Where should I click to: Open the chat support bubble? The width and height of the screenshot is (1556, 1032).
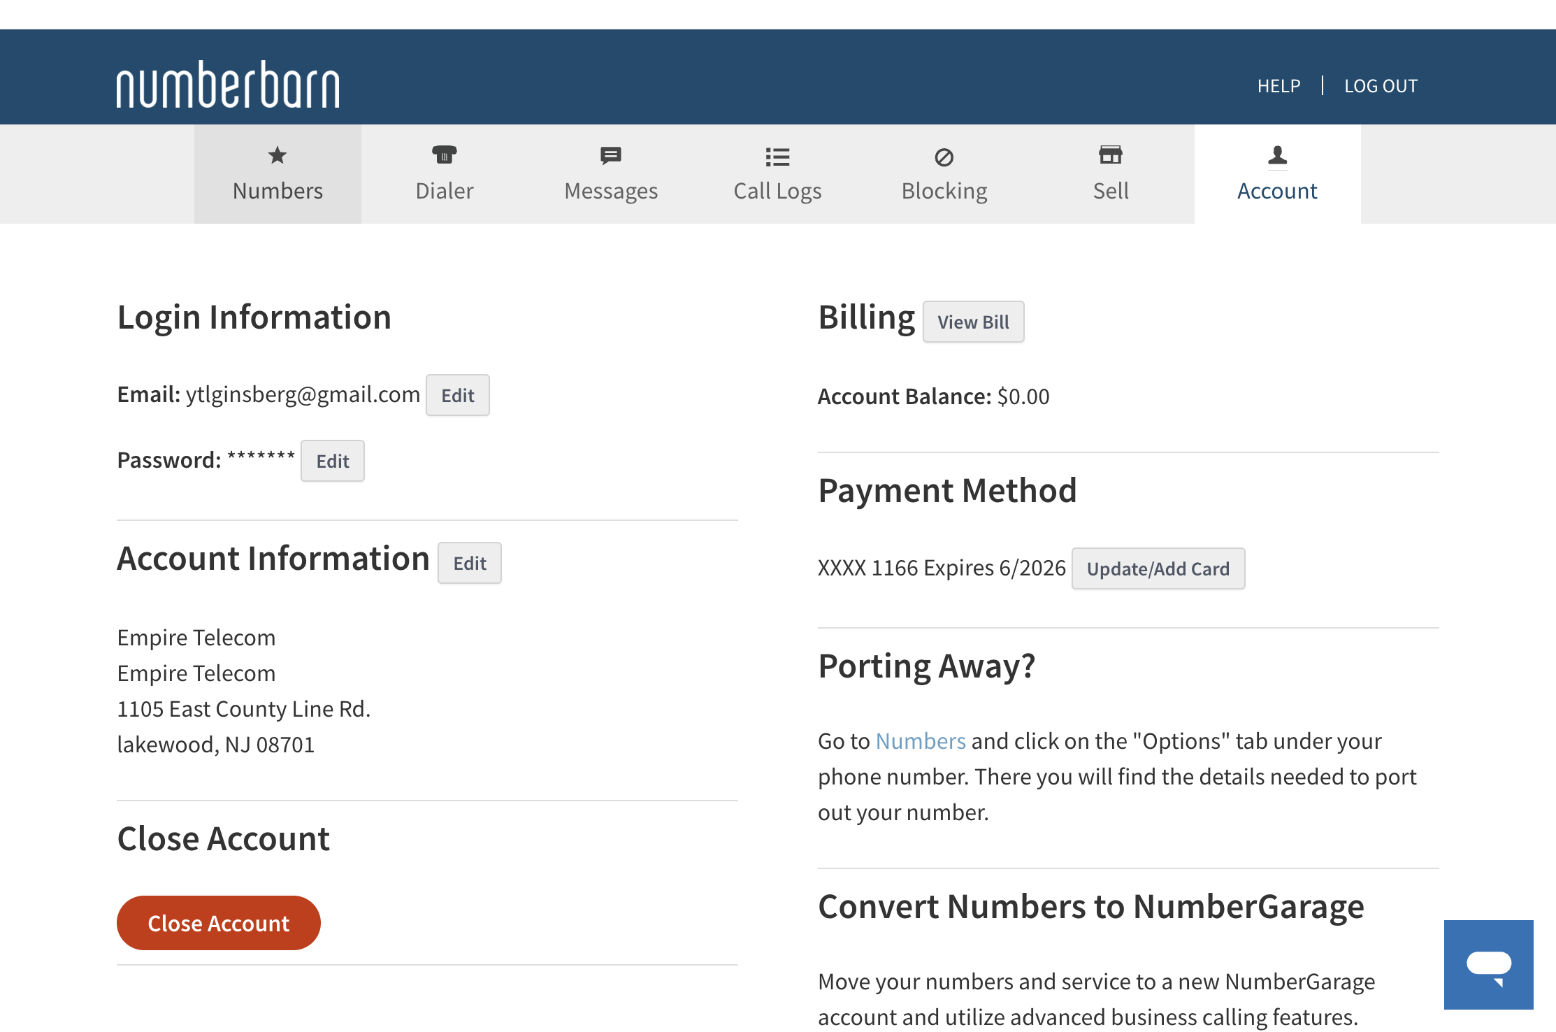pyautogui.click(x=1489, y=965)
